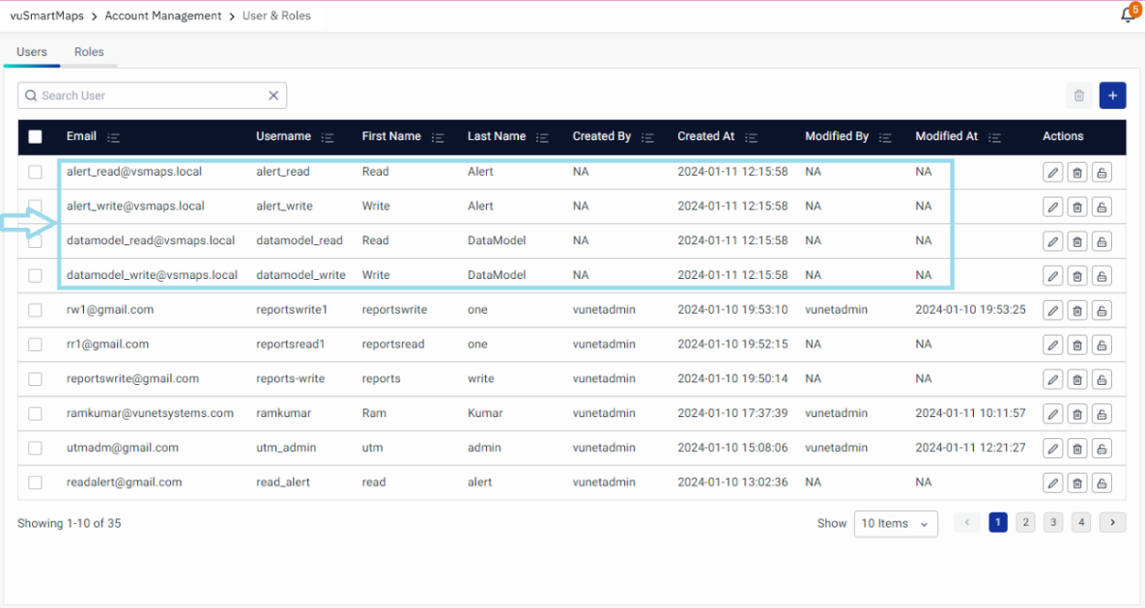Click lock icon for ramkumar user
The width and height of the screenshot is (1145, 608).
pyautogui.click(x=1102, y=414)
